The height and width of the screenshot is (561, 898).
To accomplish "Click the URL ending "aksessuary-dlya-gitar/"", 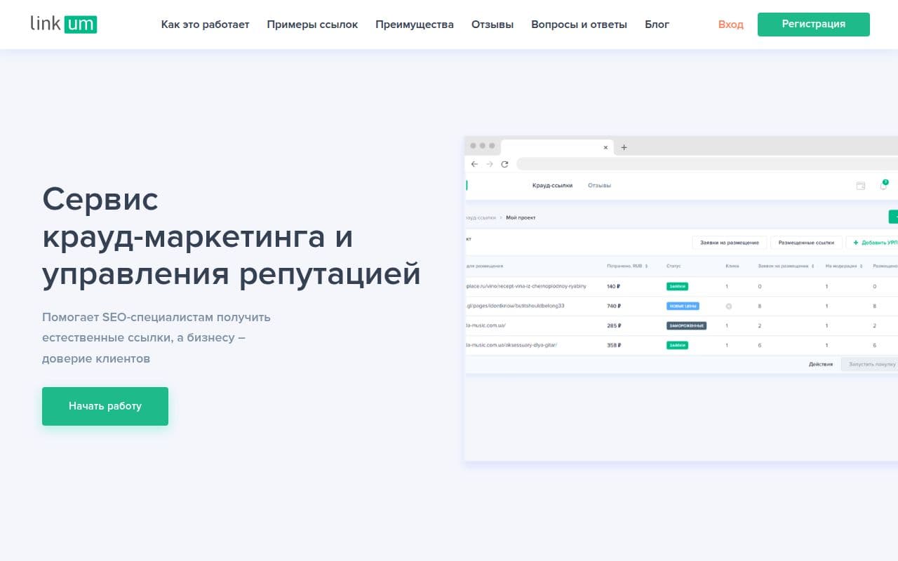I will pos(511,345).
